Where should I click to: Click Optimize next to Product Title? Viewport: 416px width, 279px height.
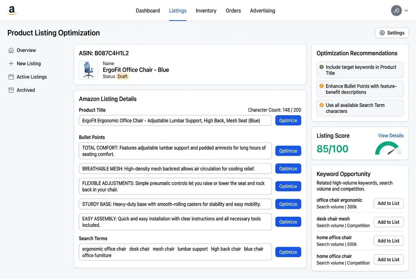coord(288,120)
